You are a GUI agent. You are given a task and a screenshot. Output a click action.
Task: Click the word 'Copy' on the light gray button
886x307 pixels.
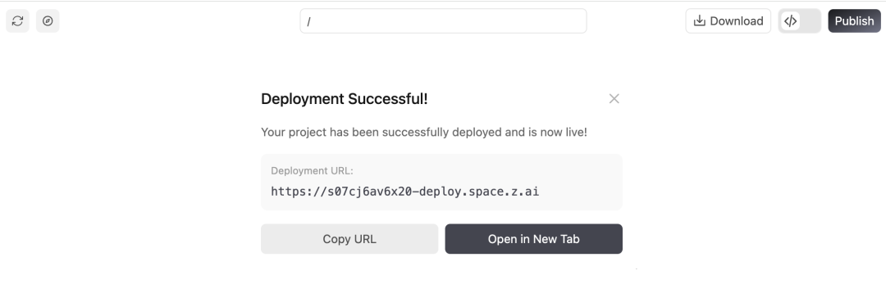pos(337,239)
